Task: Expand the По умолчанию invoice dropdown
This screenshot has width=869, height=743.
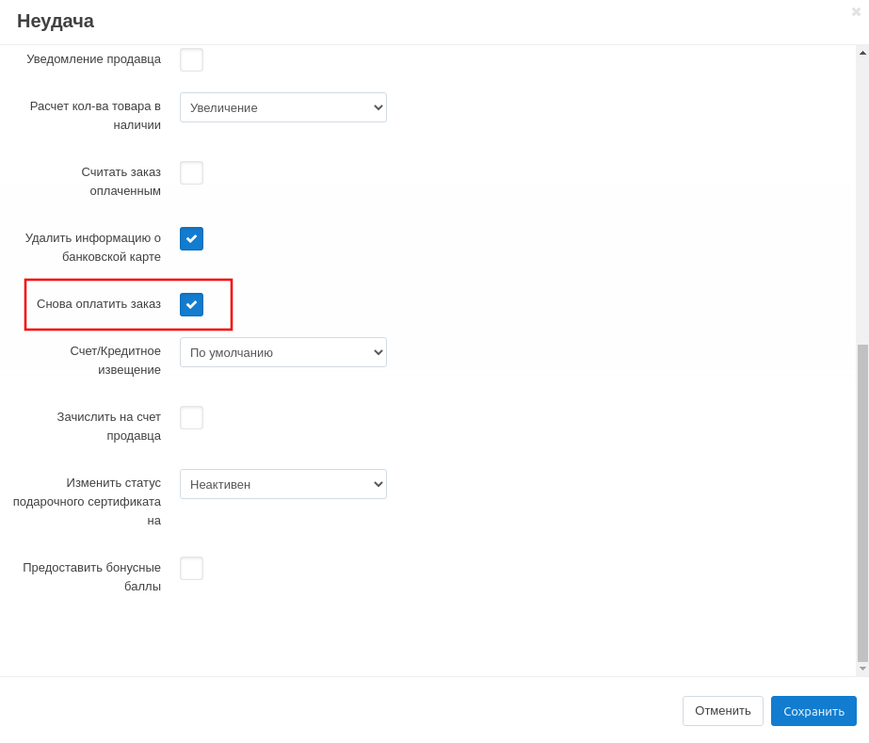Action: [282, 352]
